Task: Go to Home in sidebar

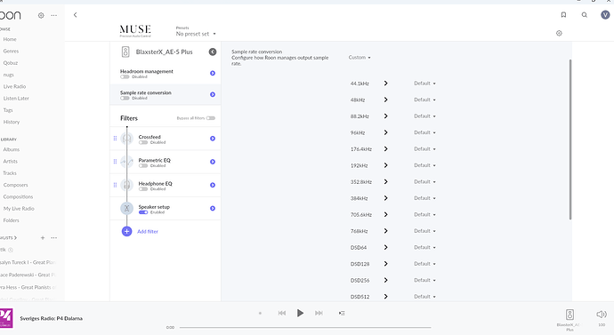Action: [x=10, y=39]
